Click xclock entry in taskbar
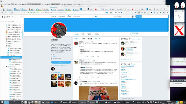 click(x=108, y=102)
